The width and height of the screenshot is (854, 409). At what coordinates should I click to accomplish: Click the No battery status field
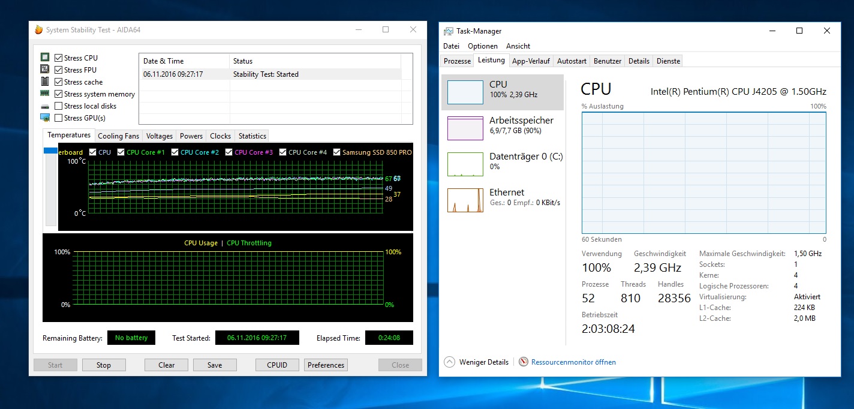tap(131, 338)
